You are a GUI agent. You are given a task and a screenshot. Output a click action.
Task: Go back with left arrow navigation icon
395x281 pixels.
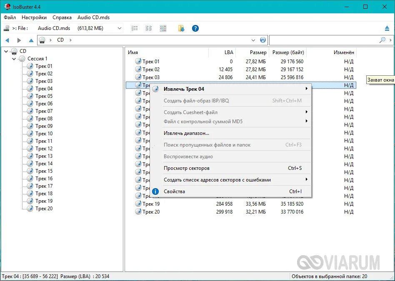pyautogui.click(x=7, y=40)
